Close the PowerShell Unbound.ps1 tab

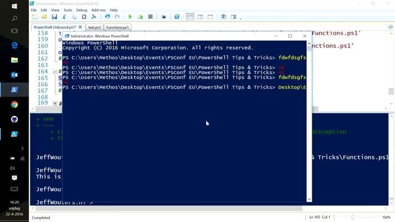[80, 27]
